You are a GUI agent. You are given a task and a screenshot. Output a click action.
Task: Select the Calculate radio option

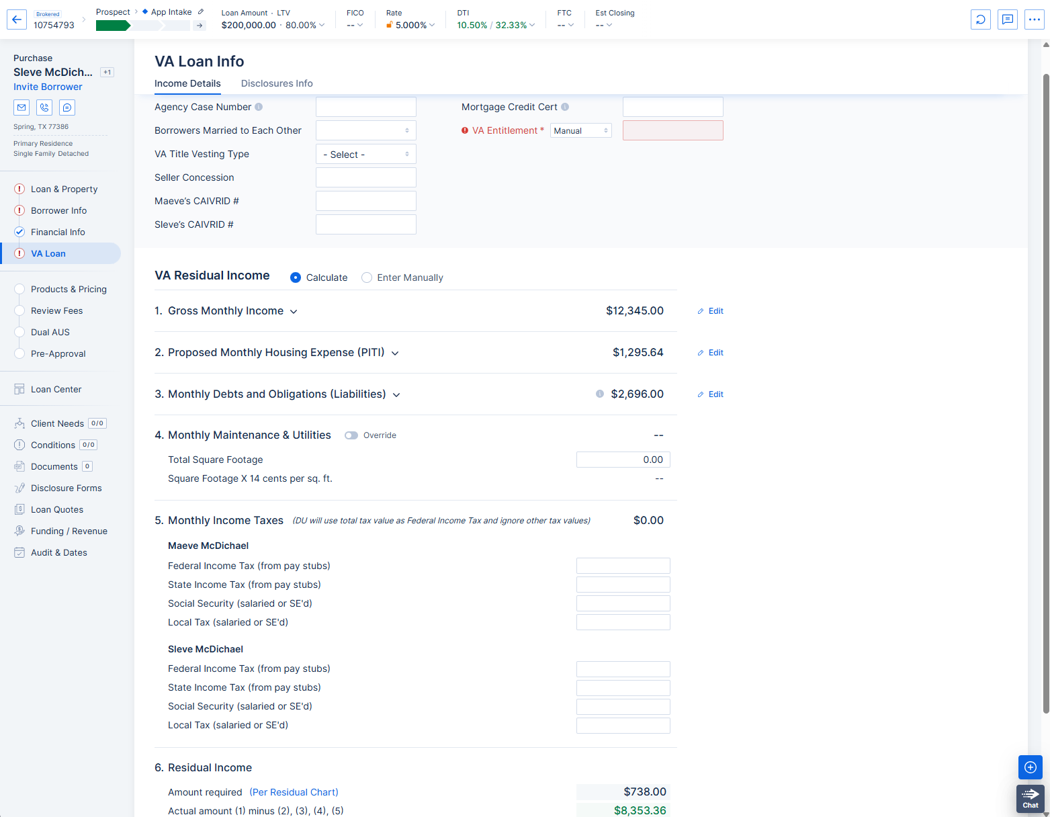pos(296,277)
